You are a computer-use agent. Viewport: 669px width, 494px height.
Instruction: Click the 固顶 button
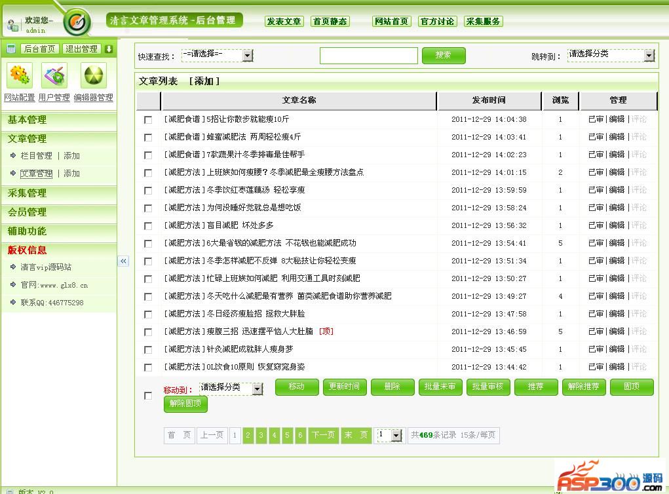point(632,387)
